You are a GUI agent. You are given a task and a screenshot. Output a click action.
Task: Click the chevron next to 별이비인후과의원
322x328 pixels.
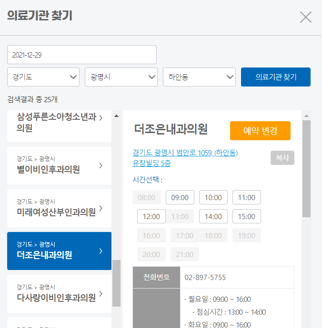pyautogui.click(x=101, y=165)
